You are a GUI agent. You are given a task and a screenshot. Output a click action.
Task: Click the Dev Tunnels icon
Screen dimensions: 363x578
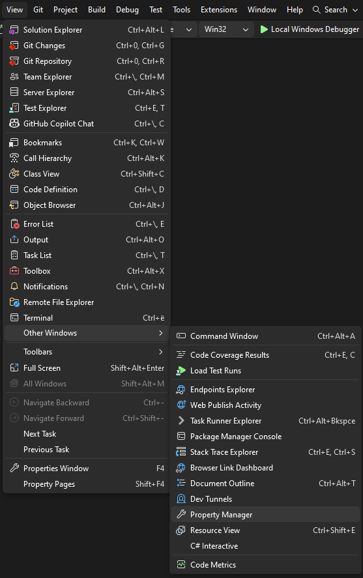(x=181, y=499)
